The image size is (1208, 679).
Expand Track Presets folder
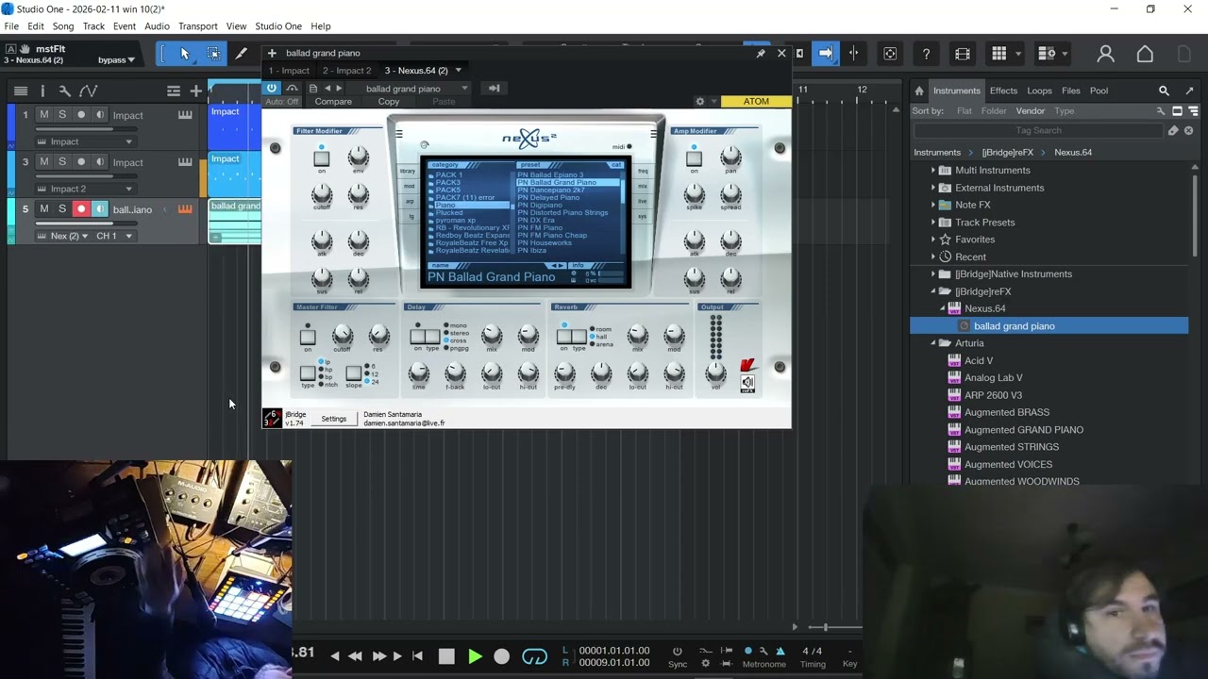[933, 223]
